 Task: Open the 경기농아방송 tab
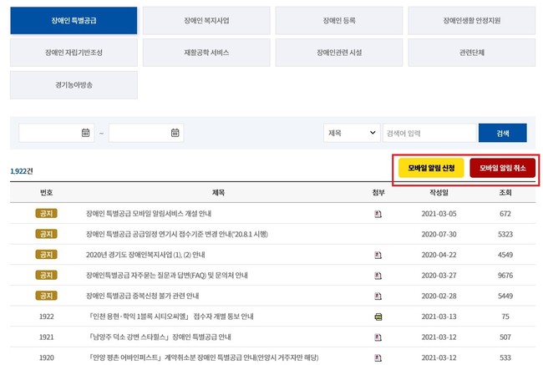(74, 84)
